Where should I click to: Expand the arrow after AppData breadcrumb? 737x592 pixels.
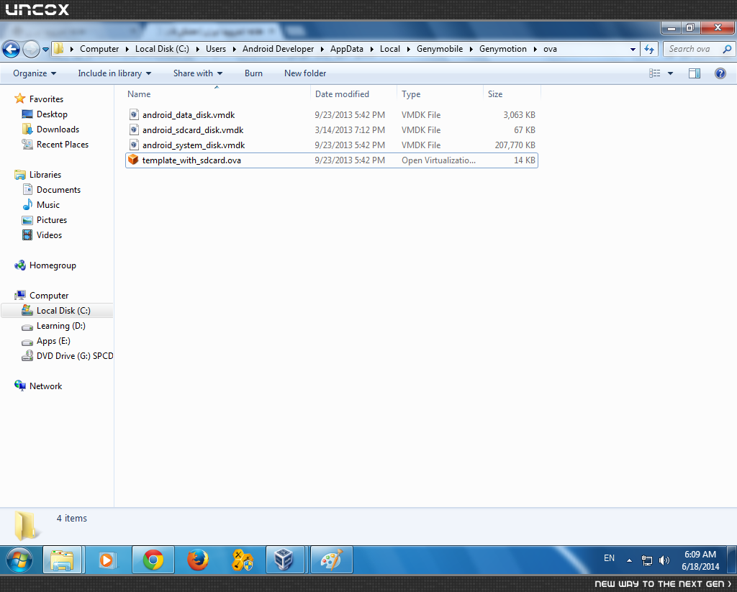[x=371, y=49]
